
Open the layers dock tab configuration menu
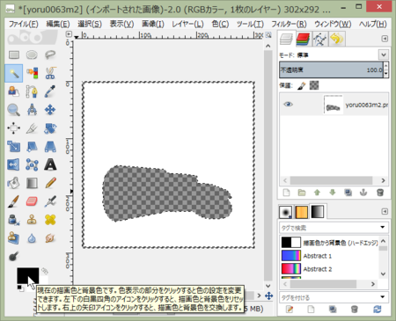(x=385, y=39)
